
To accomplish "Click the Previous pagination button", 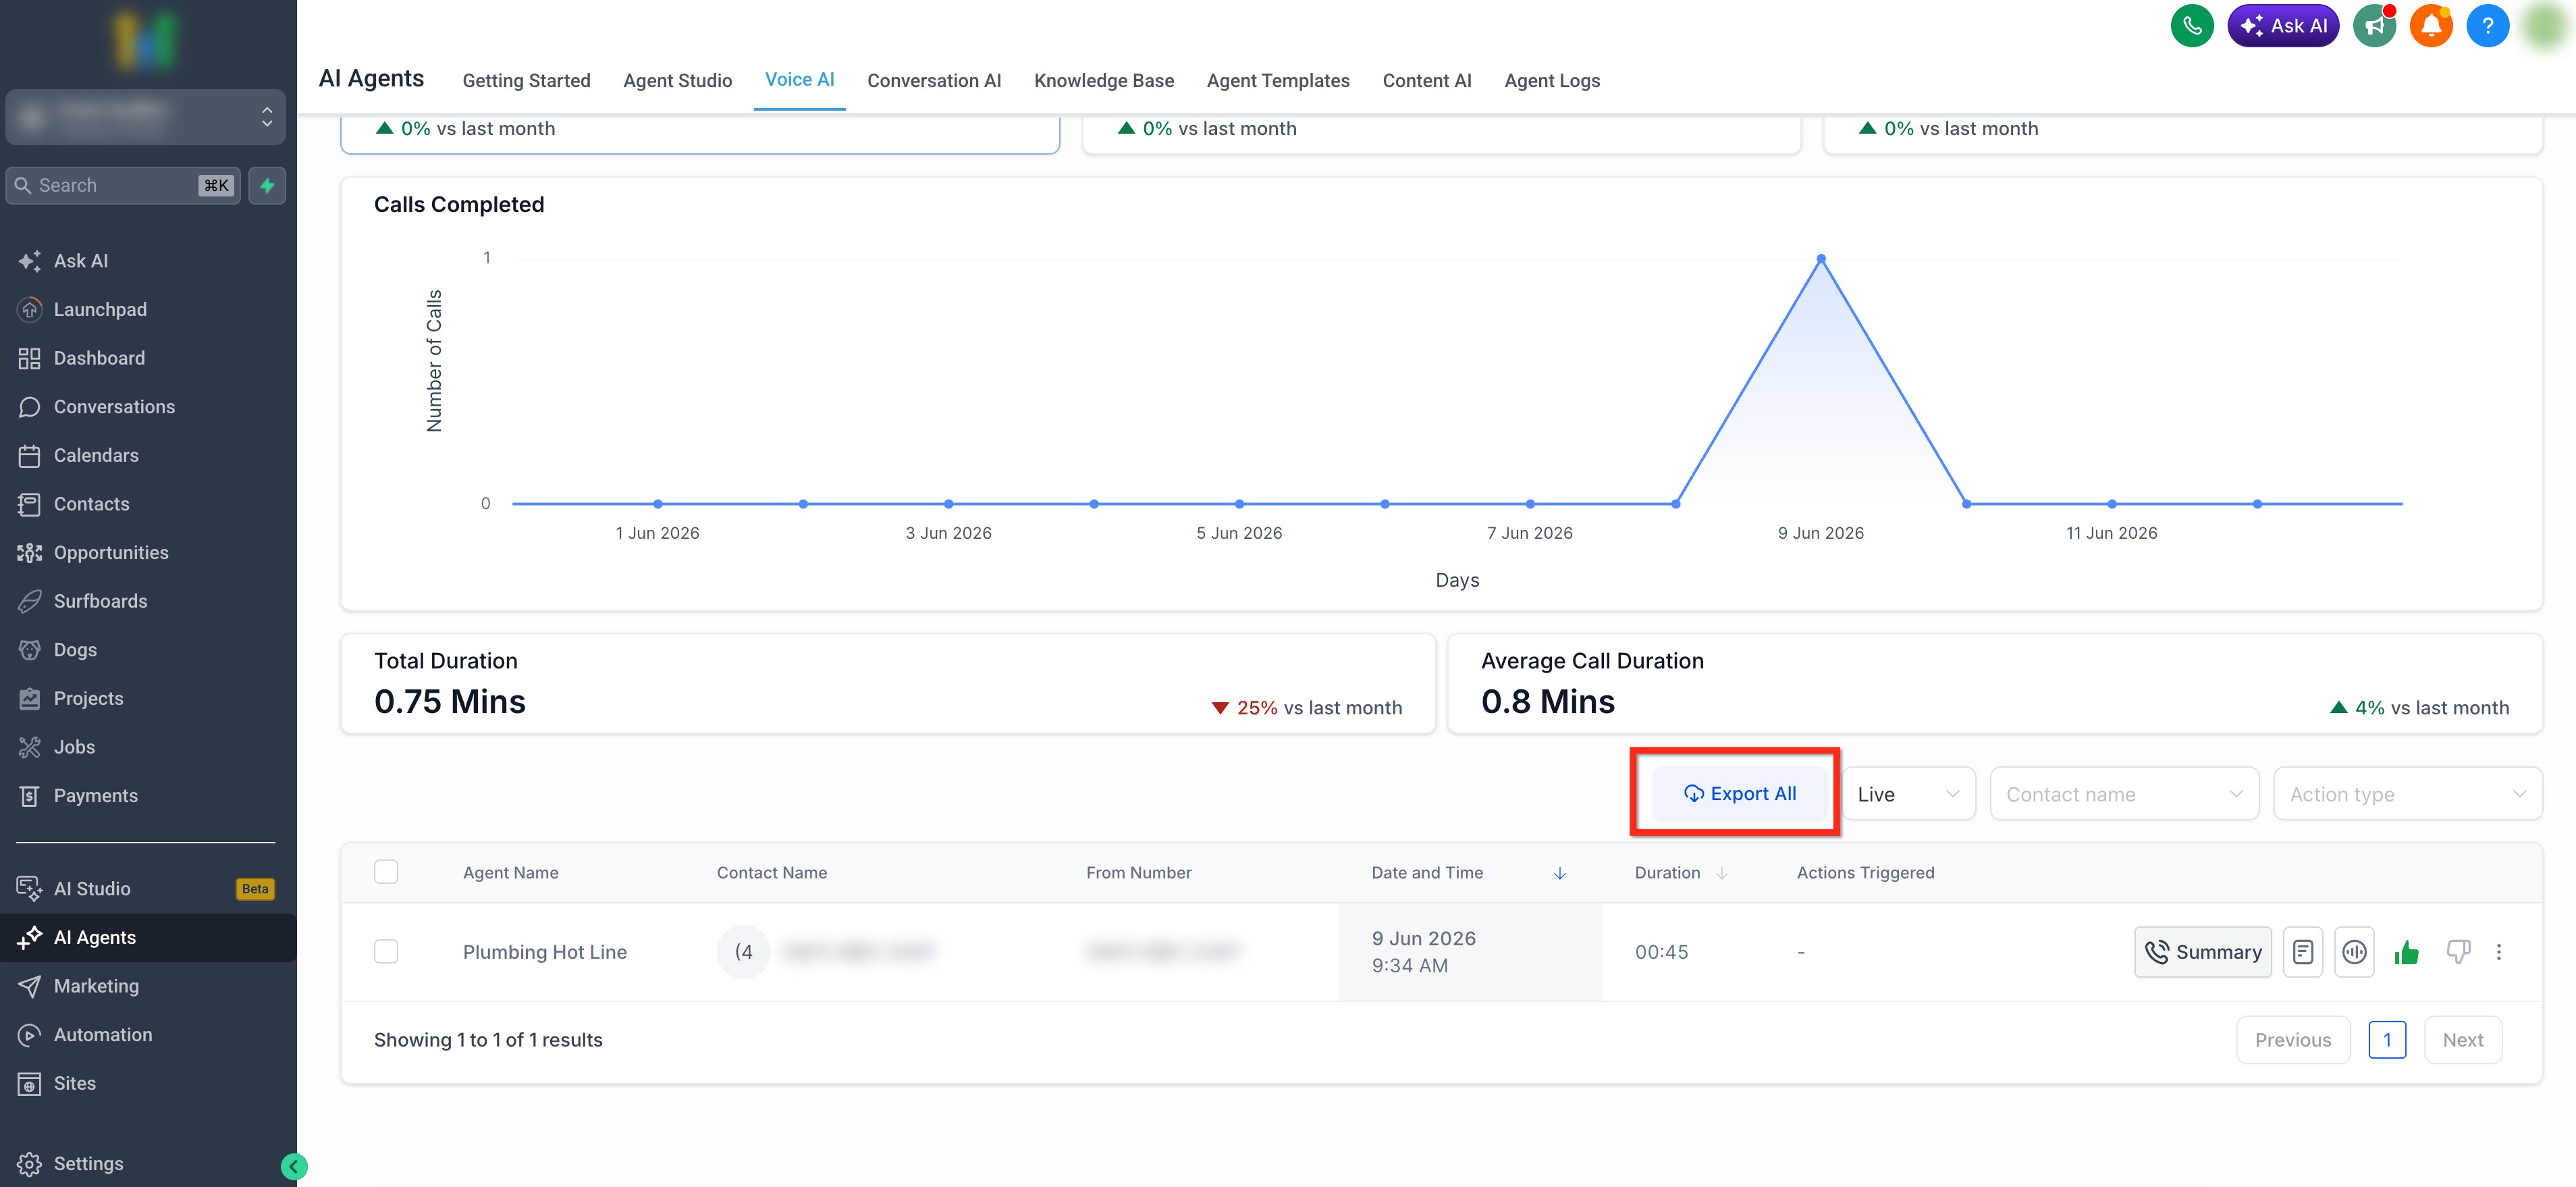I will click(2292, 1040).
